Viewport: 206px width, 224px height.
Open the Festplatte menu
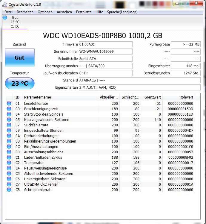(84, 12)
